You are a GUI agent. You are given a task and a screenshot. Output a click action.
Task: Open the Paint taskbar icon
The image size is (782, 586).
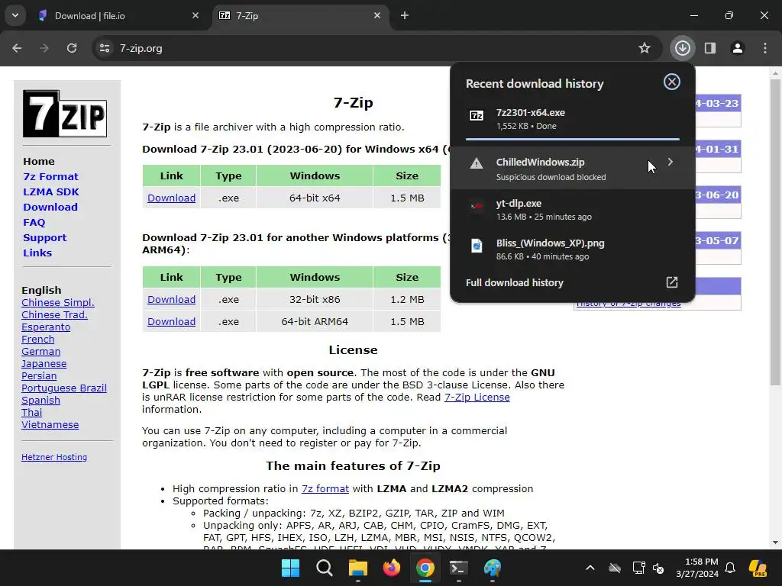(493, 568)
